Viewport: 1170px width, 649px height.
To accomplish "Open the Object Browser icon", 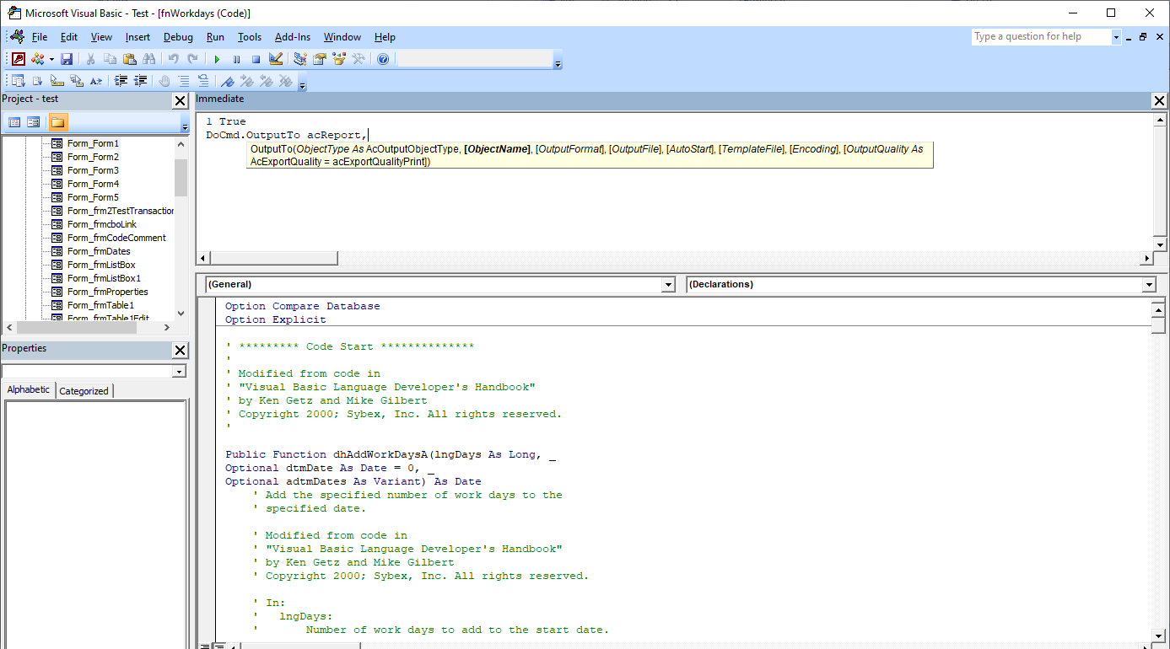I will click(339, 59).
